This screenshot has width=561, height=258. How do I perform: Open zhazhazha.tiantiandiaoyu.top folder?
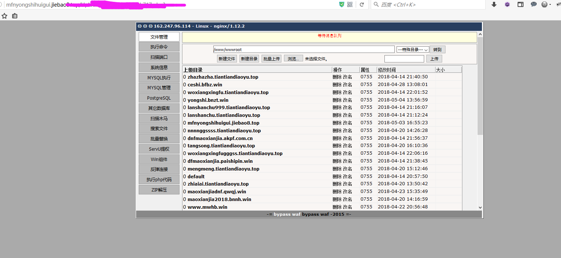click(x=223, y=77)
